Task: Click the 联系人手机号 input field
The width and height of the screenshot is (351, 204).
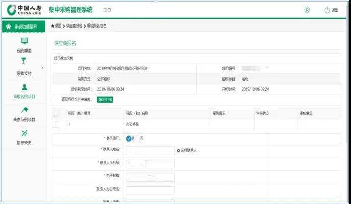Action: pos(150,164)
